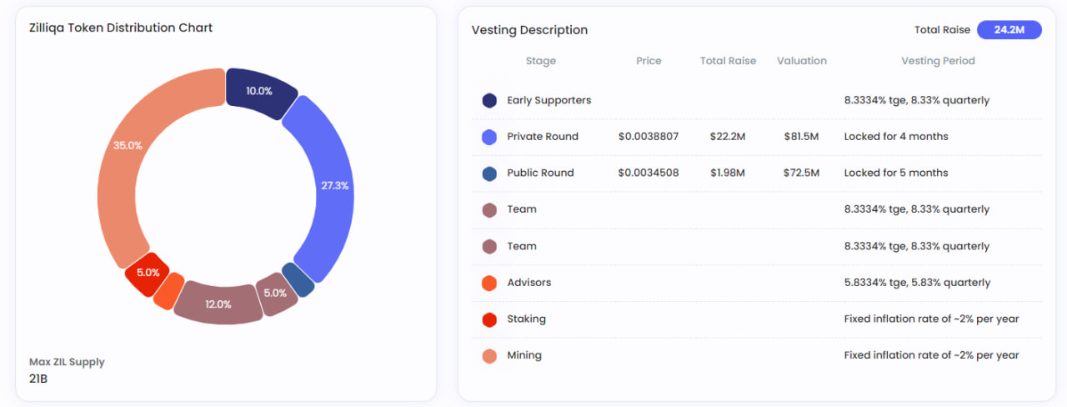This screenshot has width=1067, height=407.
Task: Click the Vesting Period column header
Action: (938, 61)
